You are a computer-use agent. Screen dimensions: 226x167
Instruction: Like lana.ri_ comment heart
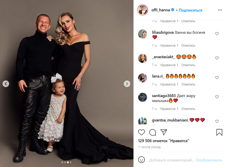coord(217,78)
